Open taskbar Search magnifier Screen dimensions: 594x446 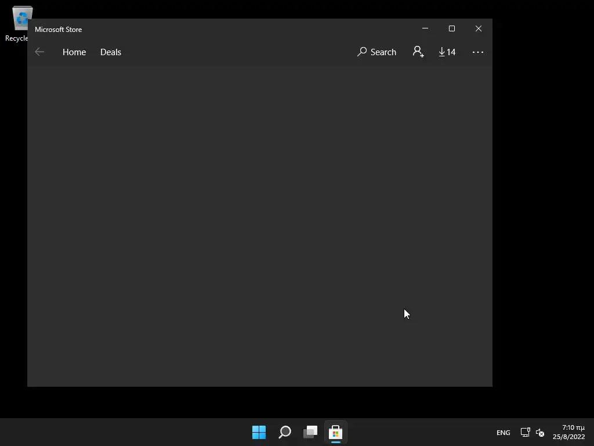[x=285, y=432]
